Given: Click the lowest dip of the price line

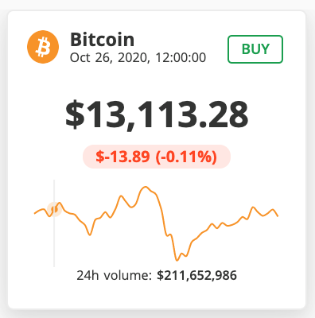Looking at the screenshot, I should tap(177, 260).
